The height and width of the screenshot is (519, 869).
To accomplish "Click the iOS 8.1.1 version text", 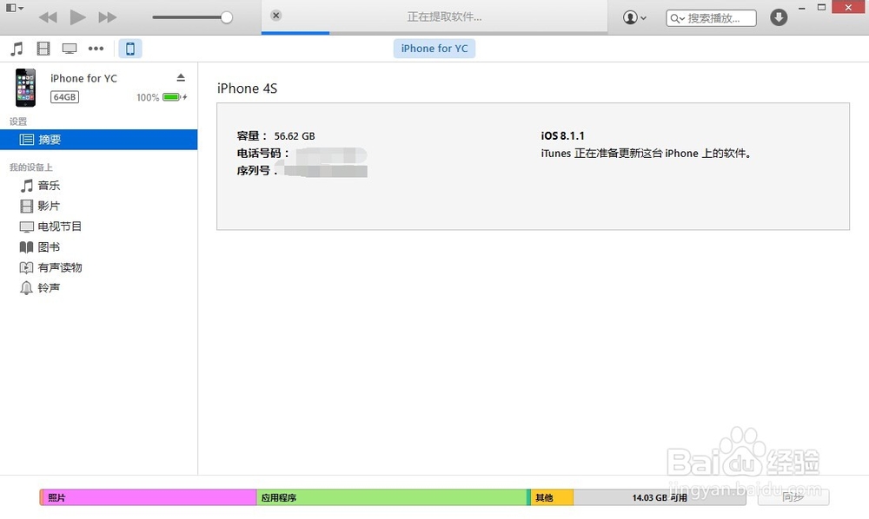I will [562, 135].
